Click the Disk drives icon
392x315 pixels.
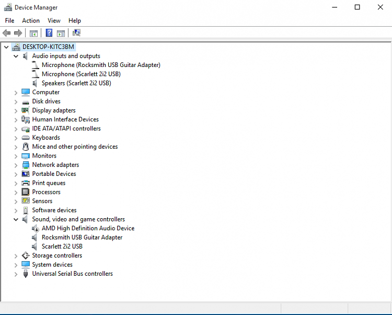point(26,102)
